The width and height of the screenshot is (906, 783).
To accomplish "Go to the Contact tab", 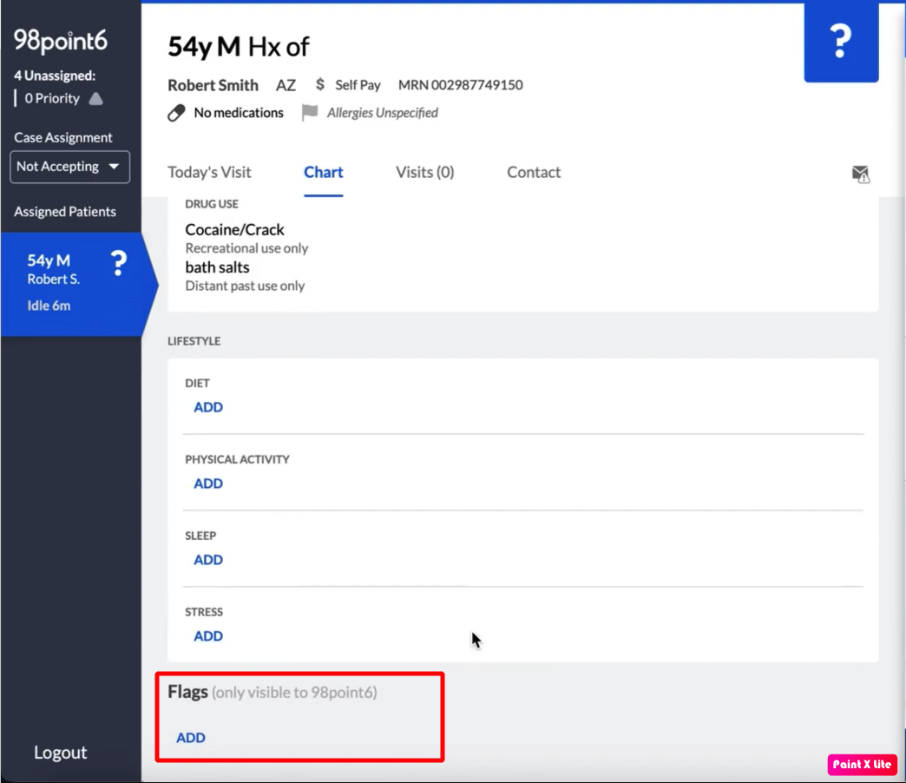I will tap(534, 172).
